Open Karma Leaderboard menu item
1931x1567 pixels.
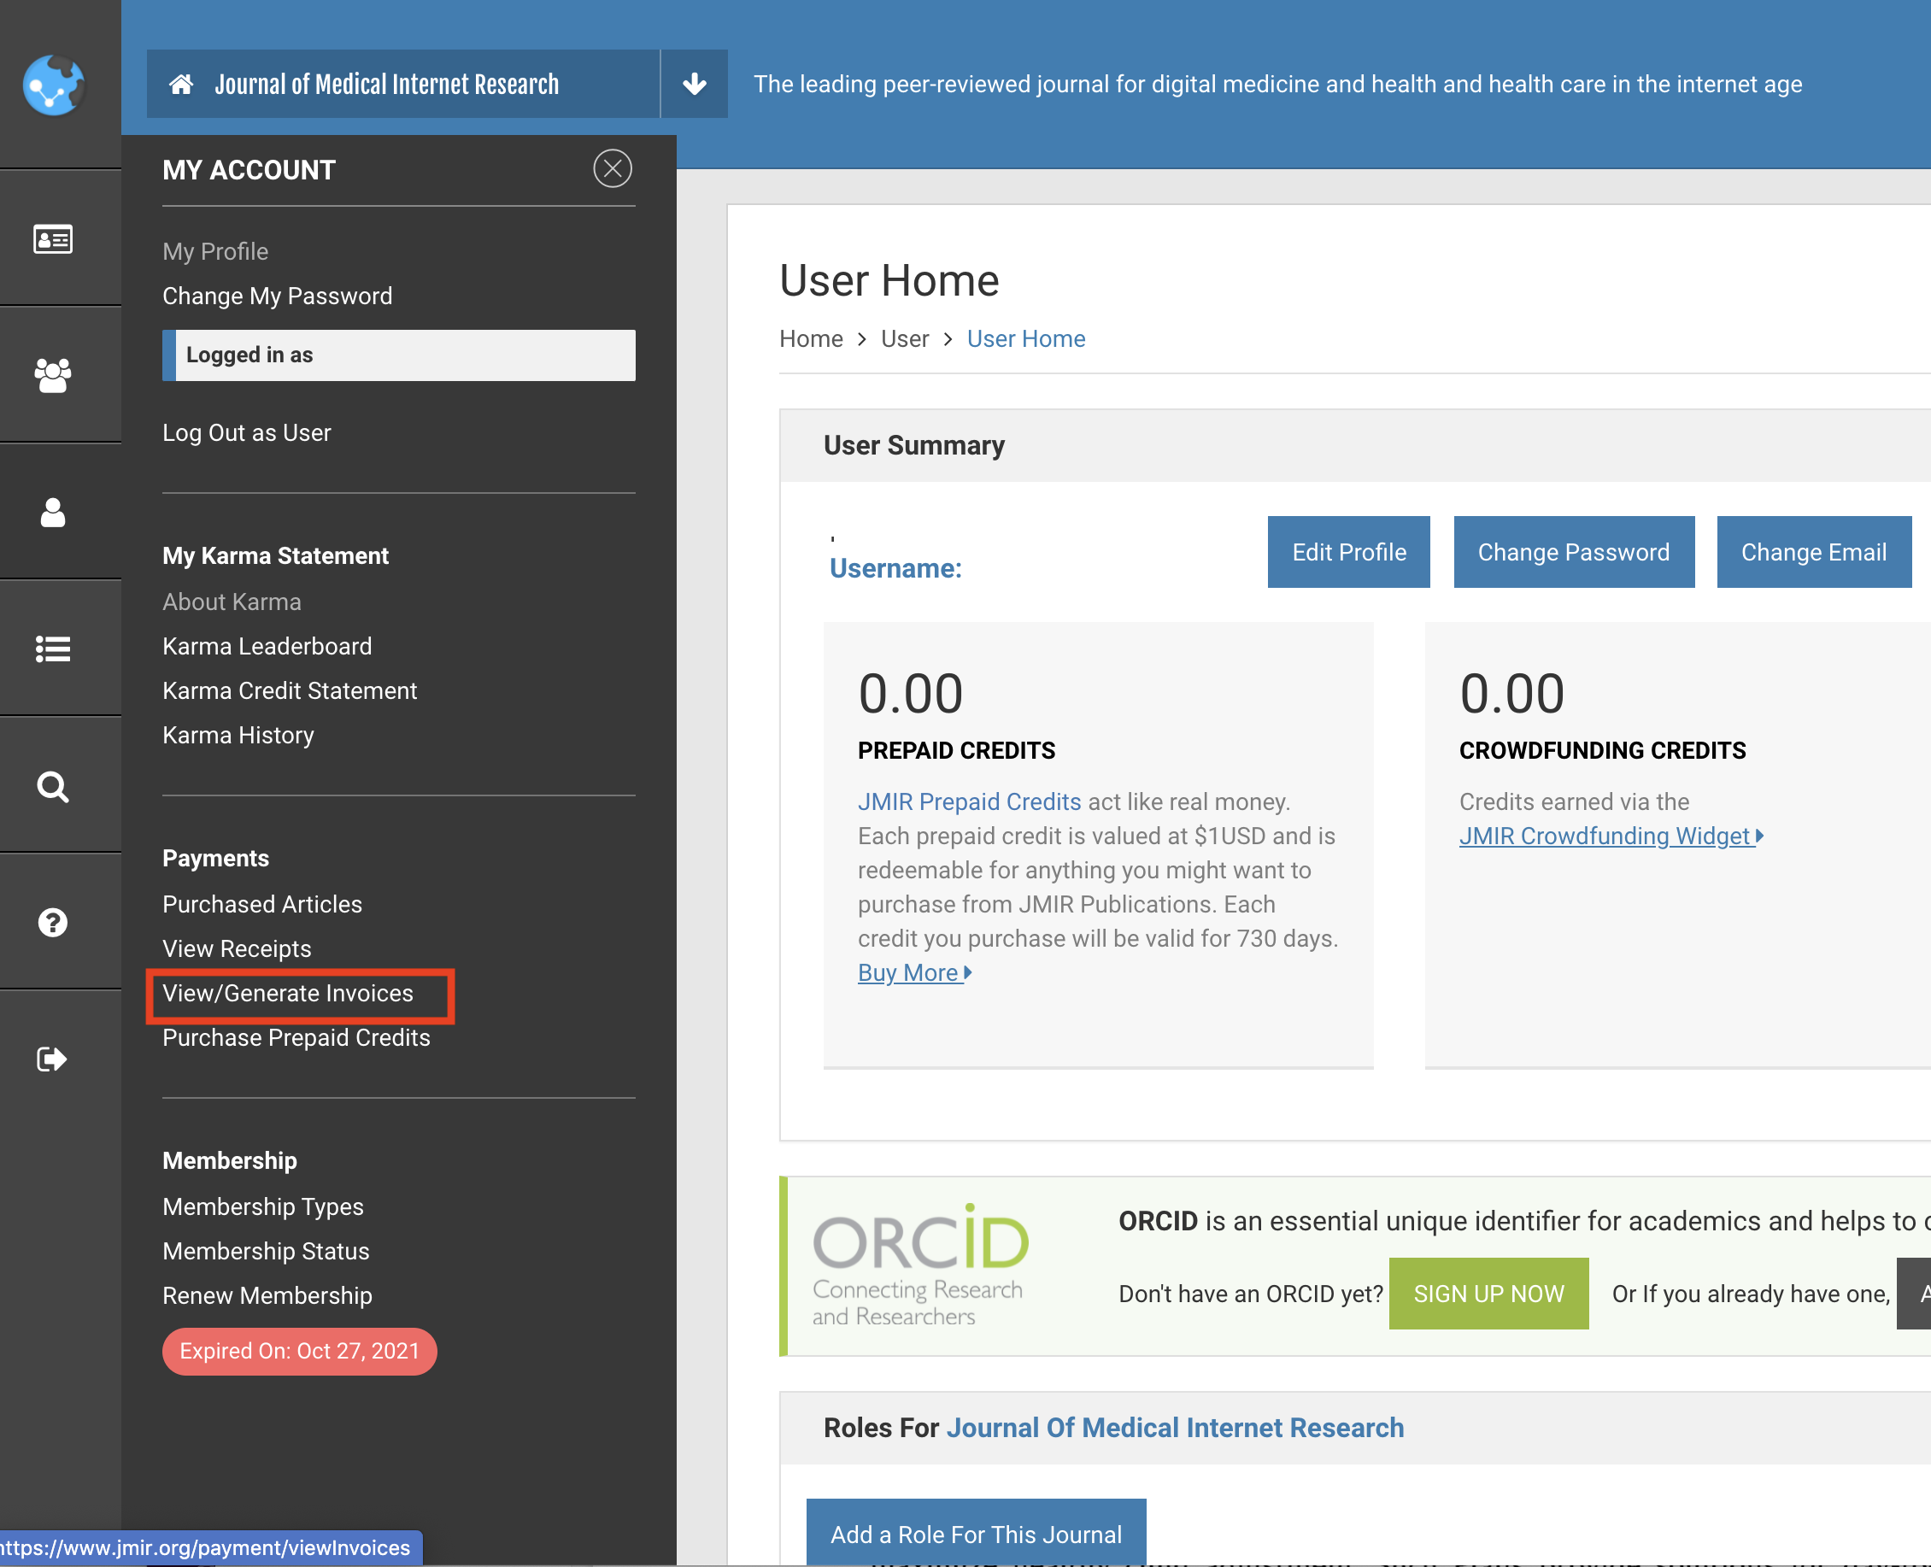tap(267, 646)
